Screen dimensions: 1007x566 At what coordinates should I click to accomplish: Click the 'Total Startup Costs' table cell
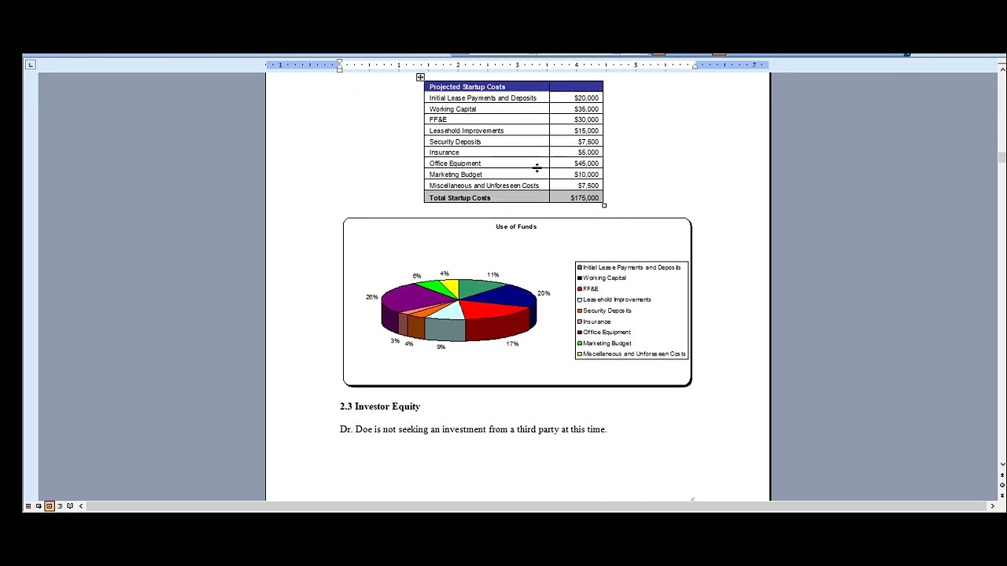tap(487, 197)
